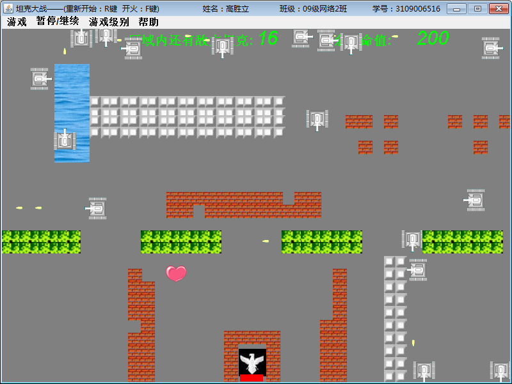Click the pink heart power-up
This screenshot has width=512, height=384.
[x=176, y=273]
